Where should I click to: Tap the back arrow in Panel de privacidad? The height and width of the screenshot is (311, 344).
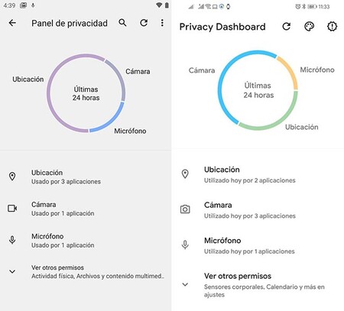(x=12, y=23)
